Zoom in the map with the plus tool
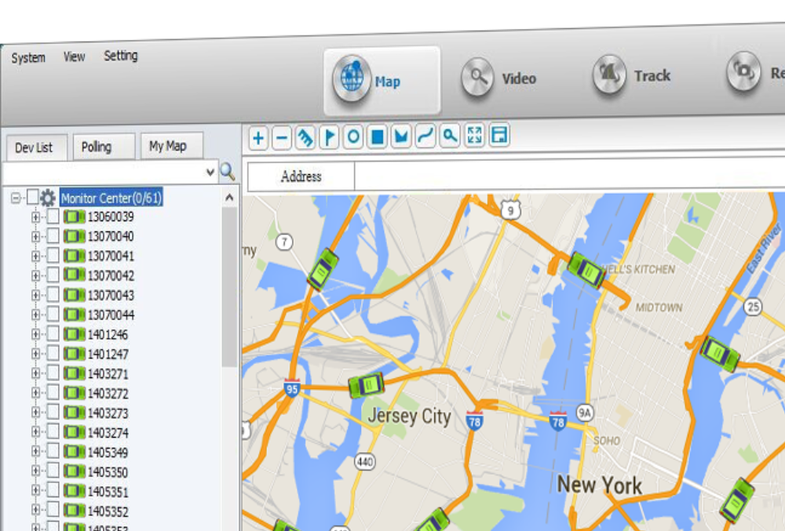 [x=257, y=137]
